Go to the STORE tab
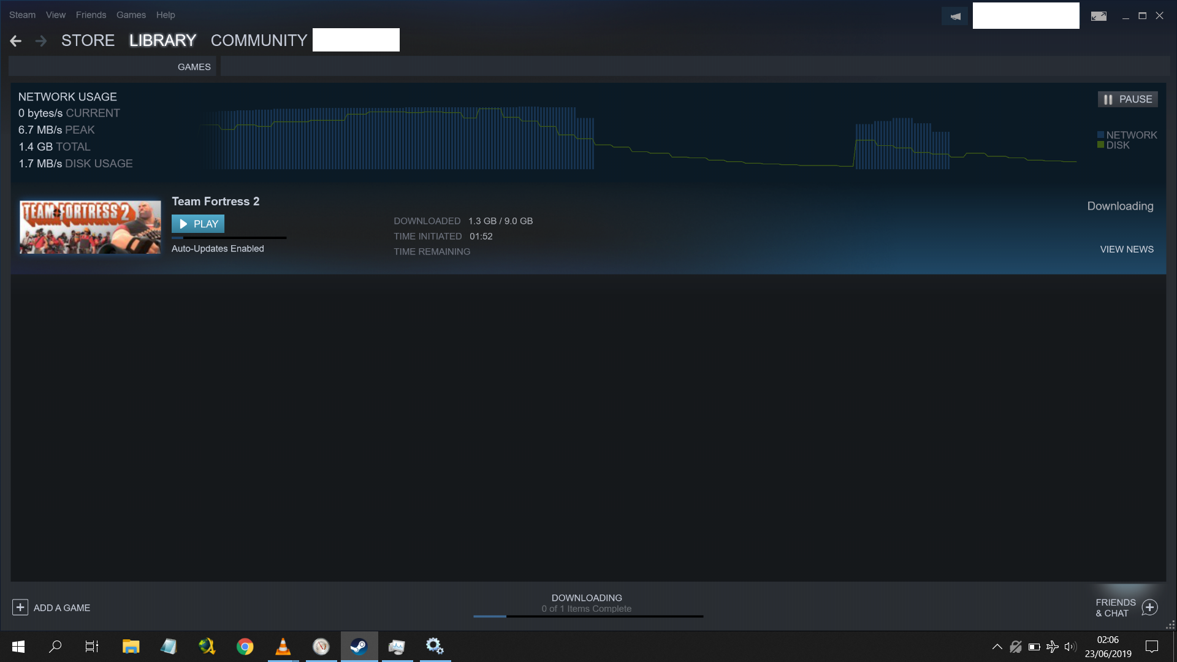The height and width of the screenshot is (662, 1177). (88, 40)
